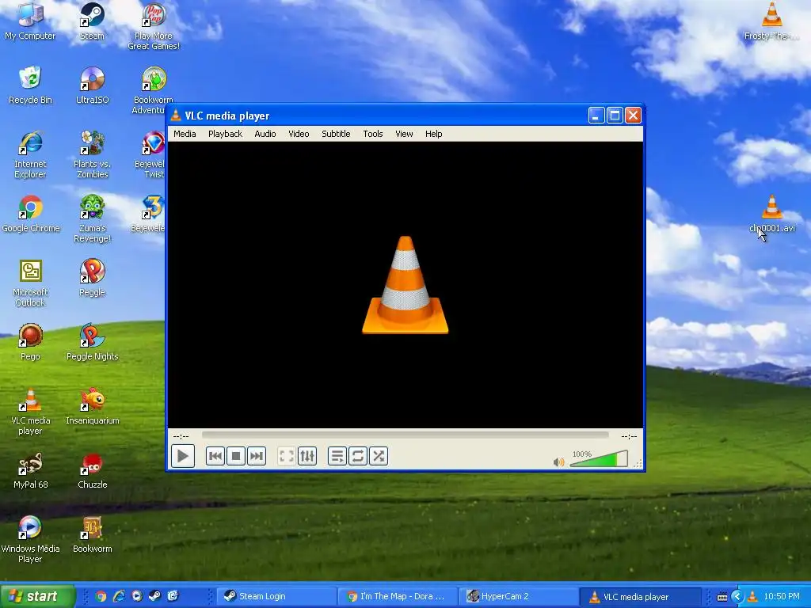Select the Internet Explorer desktop icon
This screenshot has height=608, width=811.
[30, 154]
